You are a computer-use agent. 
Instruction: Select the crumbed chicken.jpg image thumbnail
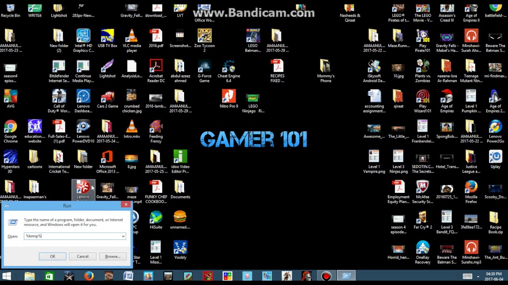132,102
